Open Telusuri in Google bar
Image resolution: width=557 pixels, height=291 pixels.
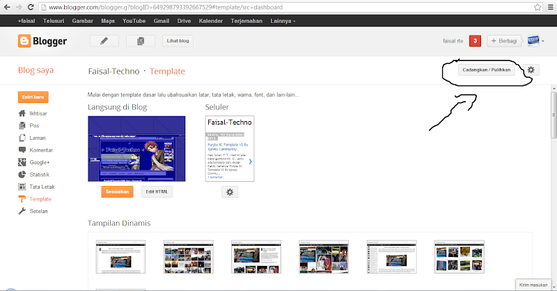click(54, 21)
